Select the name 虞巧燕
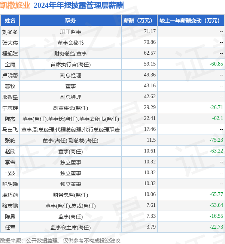 point(10,195)
